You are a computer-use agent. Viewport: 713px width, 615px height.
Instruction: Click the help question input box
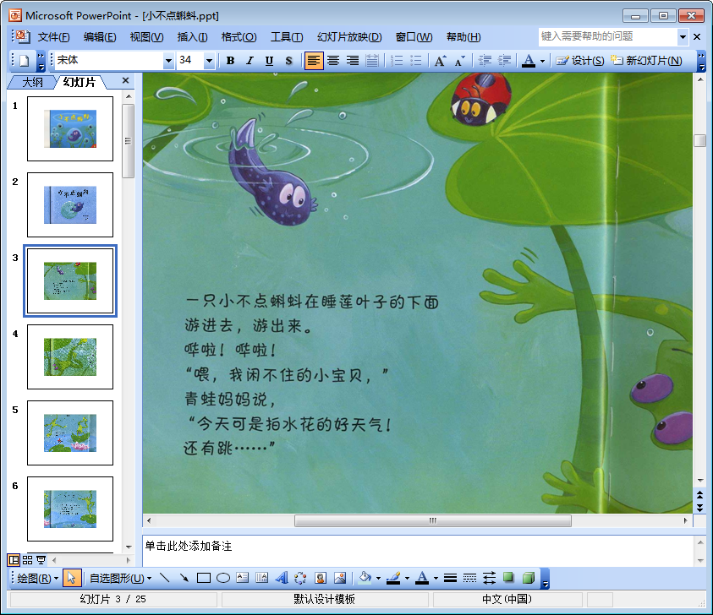608,37
